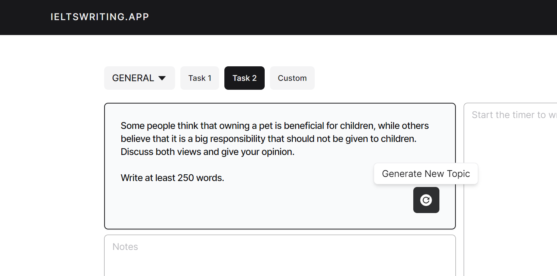Click the circular refresh icon button
This screenshot has width=557, height=276.
point(426,200)
